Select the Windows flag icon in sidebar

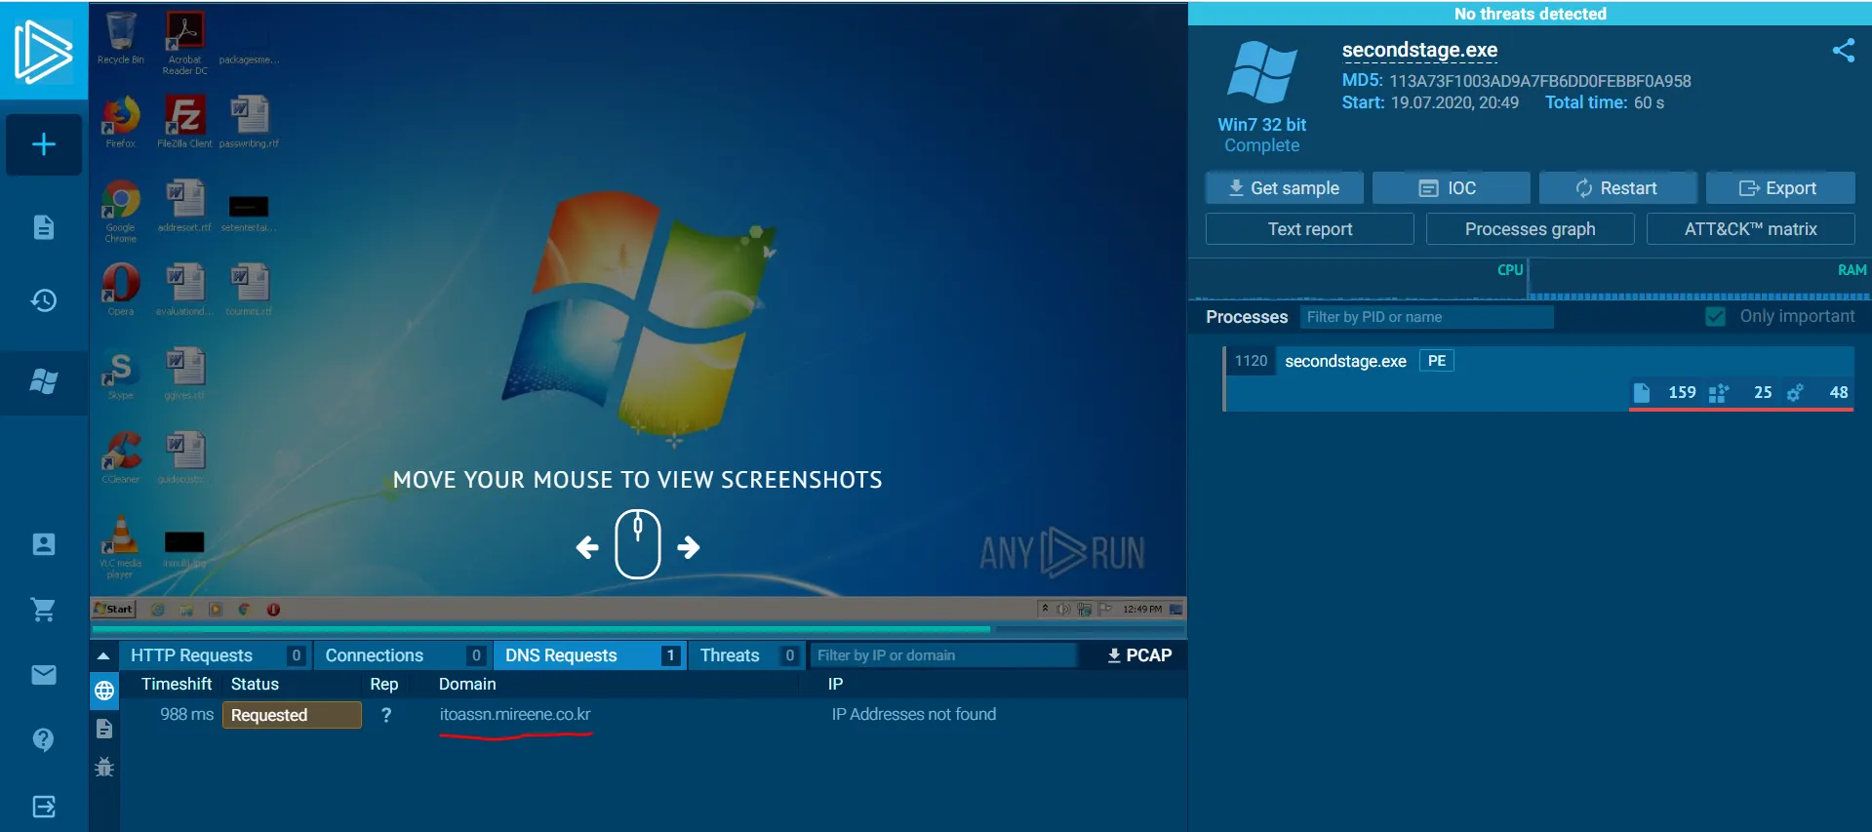[x=44, y=381]
